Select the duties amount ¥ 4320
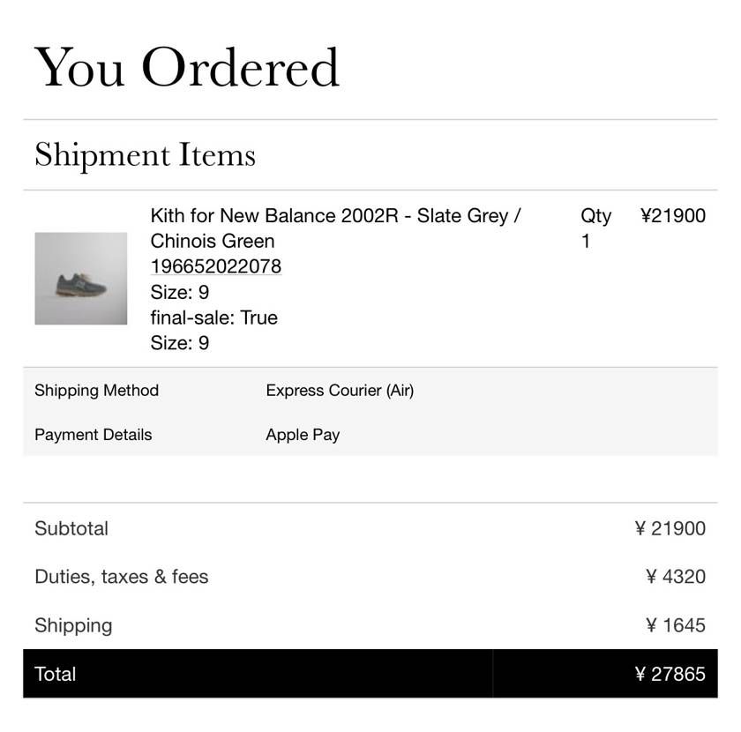 click(x=676, y=577)
